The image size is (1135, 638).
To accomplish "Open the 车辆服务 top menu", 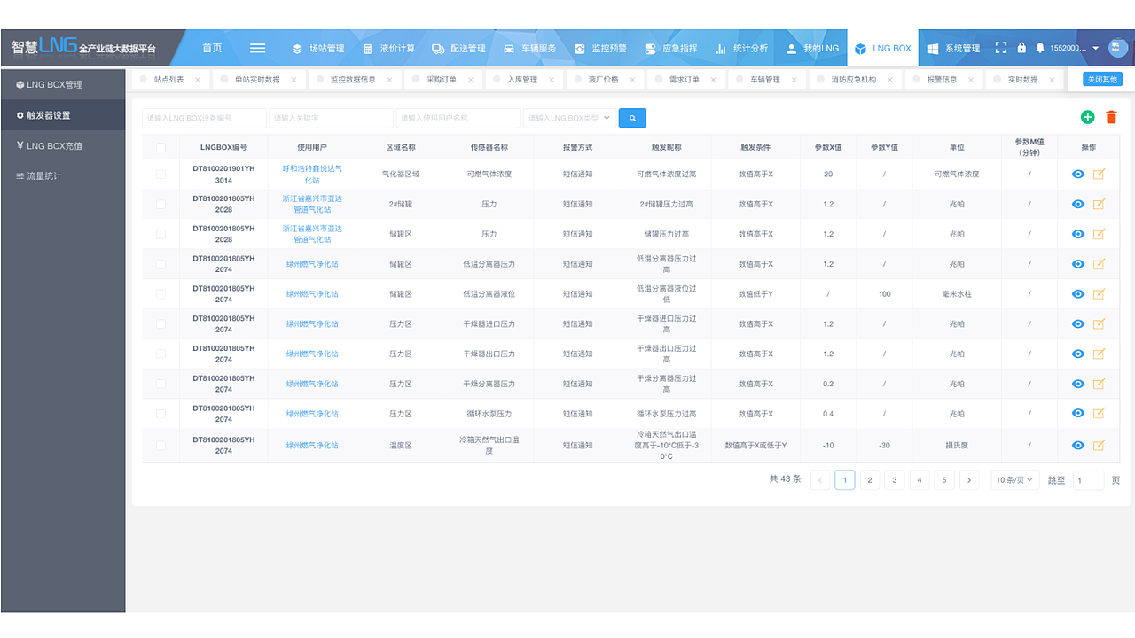I will pos(530,48).
